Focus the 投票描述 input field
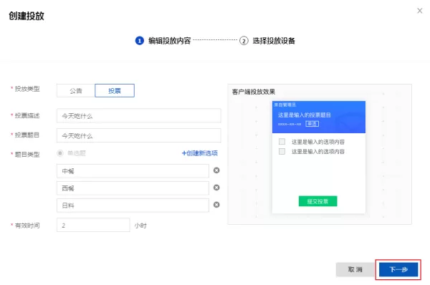Viewport: 430px width, 285px height. pos(138,116)
